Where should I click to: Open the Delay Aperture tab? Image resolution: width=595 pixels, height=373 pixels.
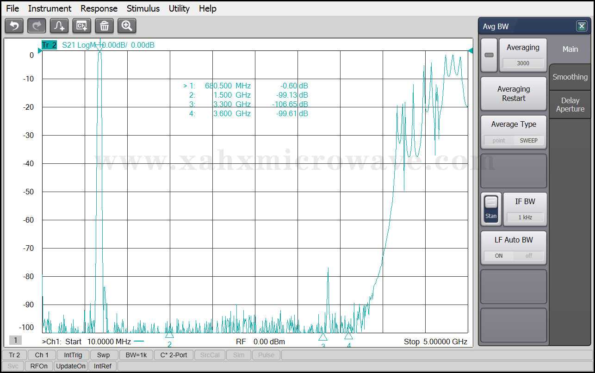pyautogui.click(x=570, y=105)
